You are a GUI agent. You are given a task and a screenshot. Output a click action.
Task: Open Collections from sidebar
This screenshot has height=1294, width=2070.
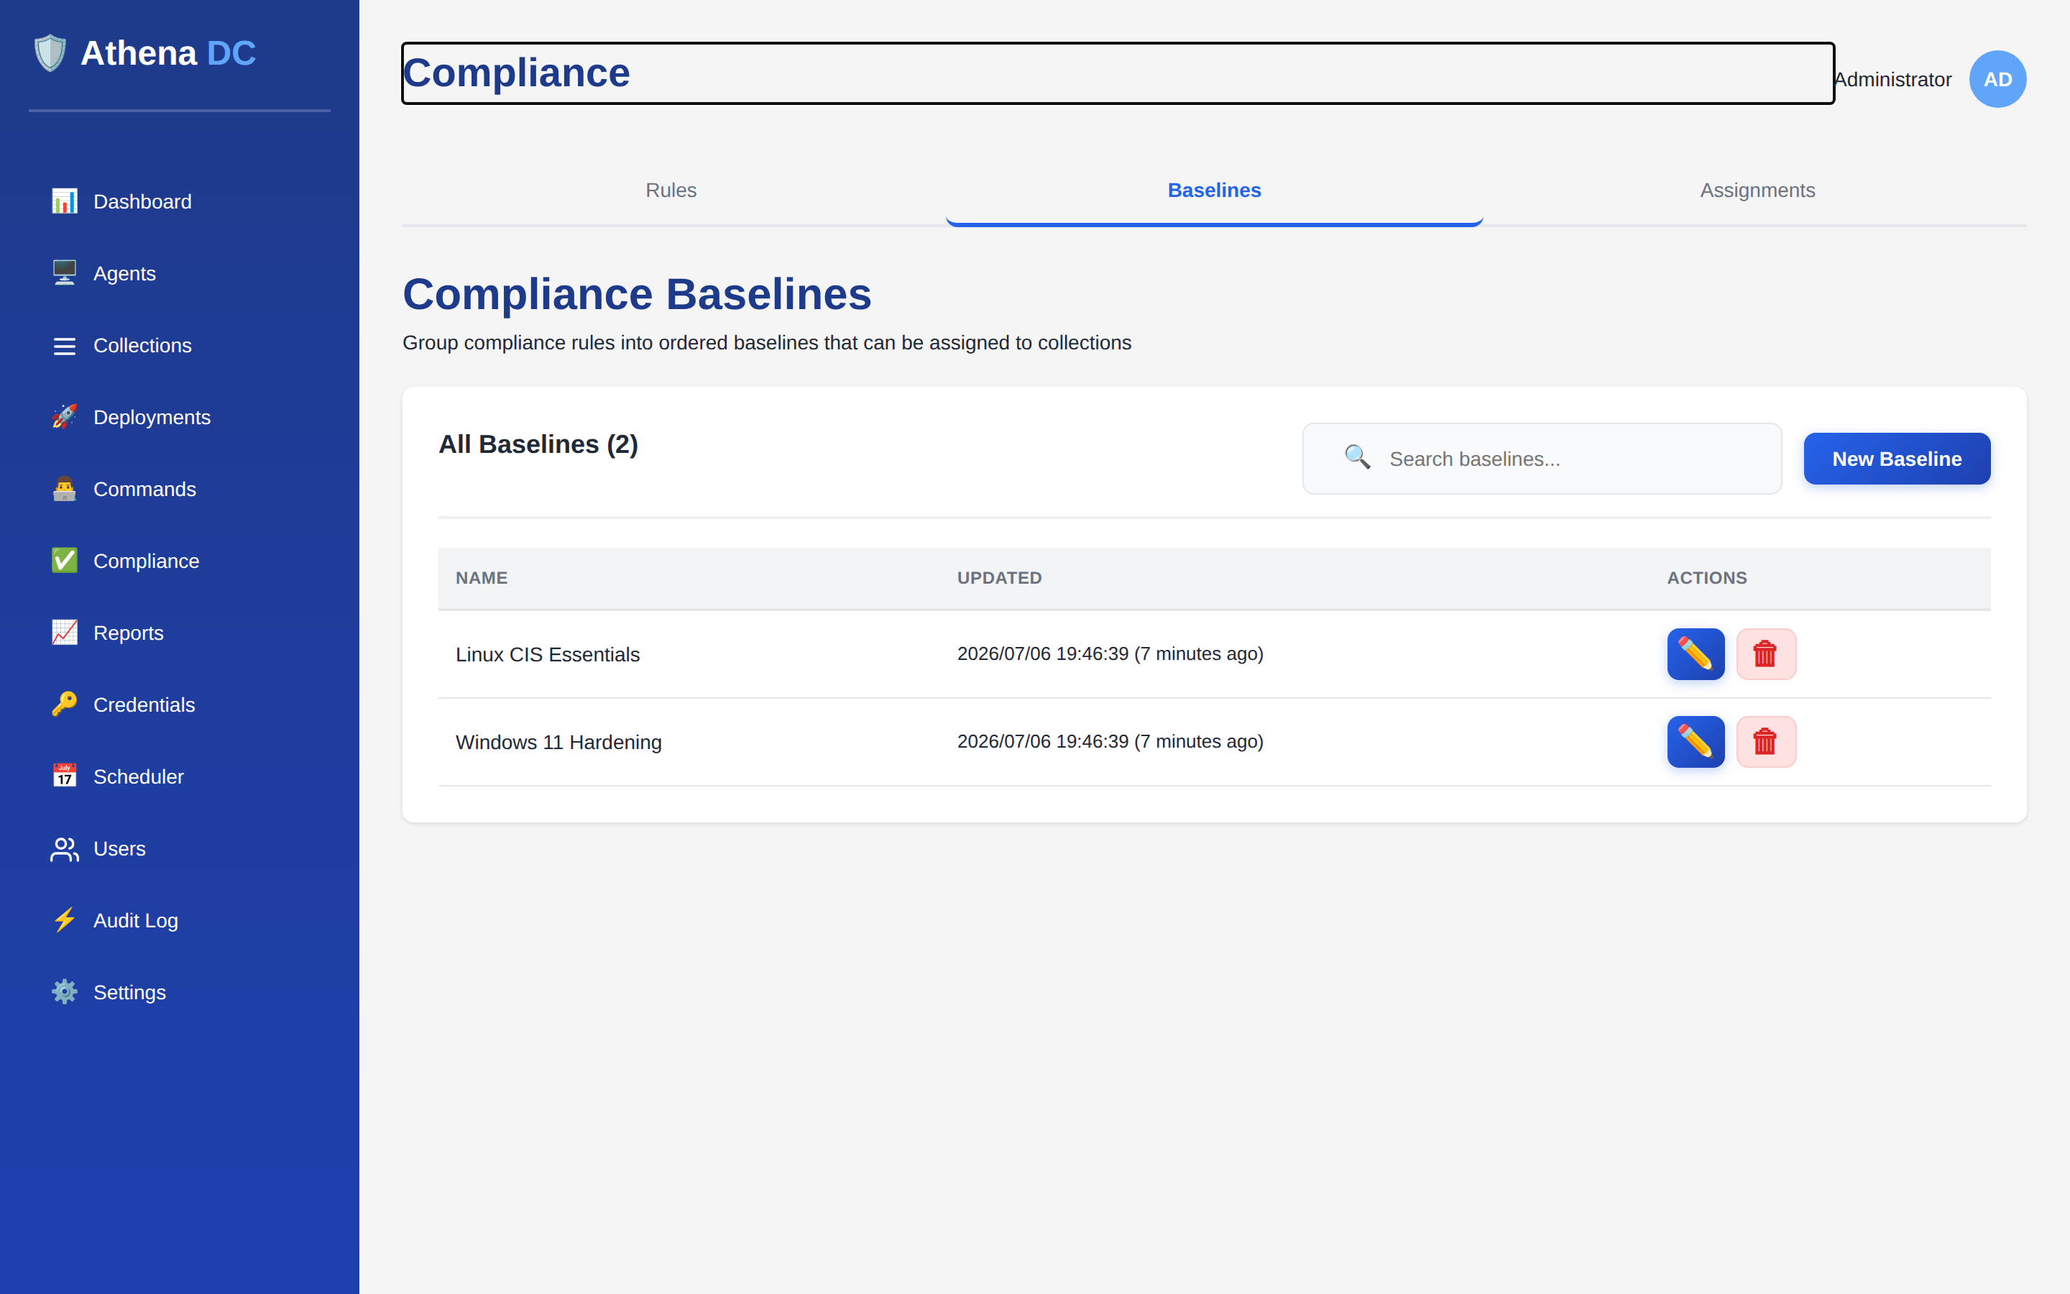tap(180, 345)
